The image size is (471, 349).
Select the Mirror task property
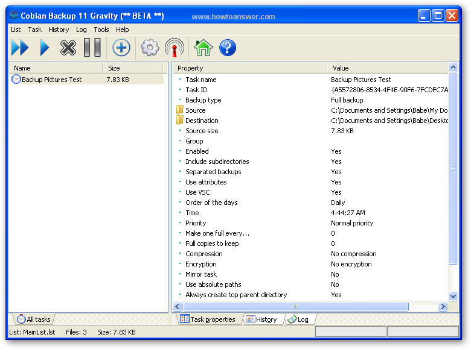coord(310,274)
